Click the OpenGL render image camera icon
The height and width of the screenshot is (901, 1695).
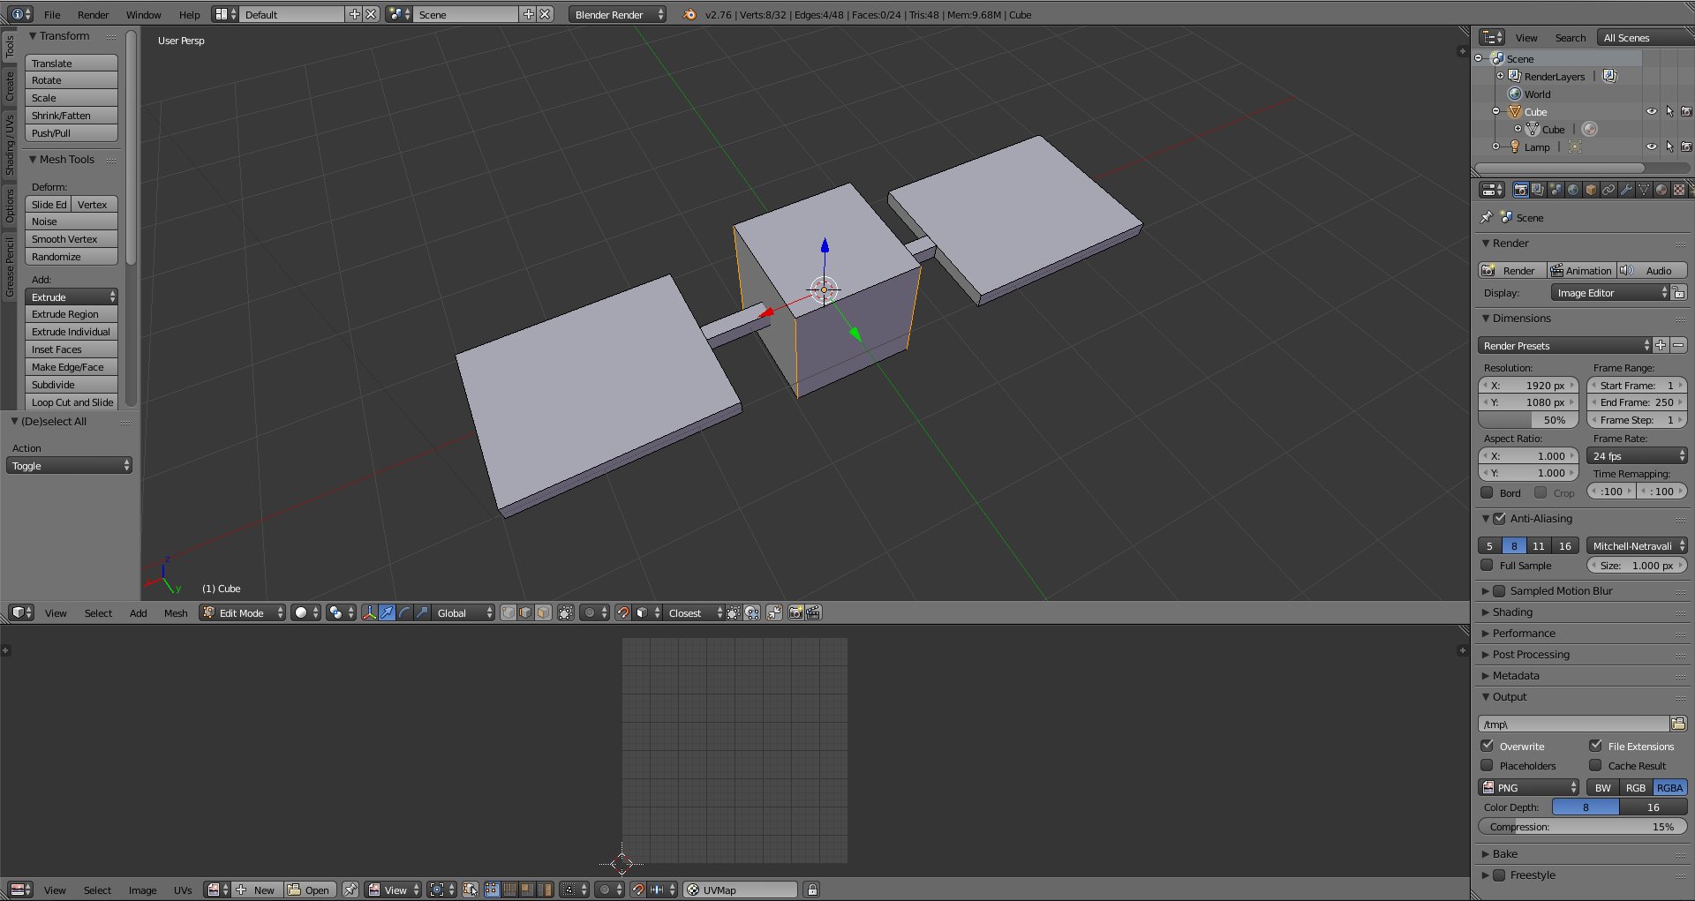(796, 612)
